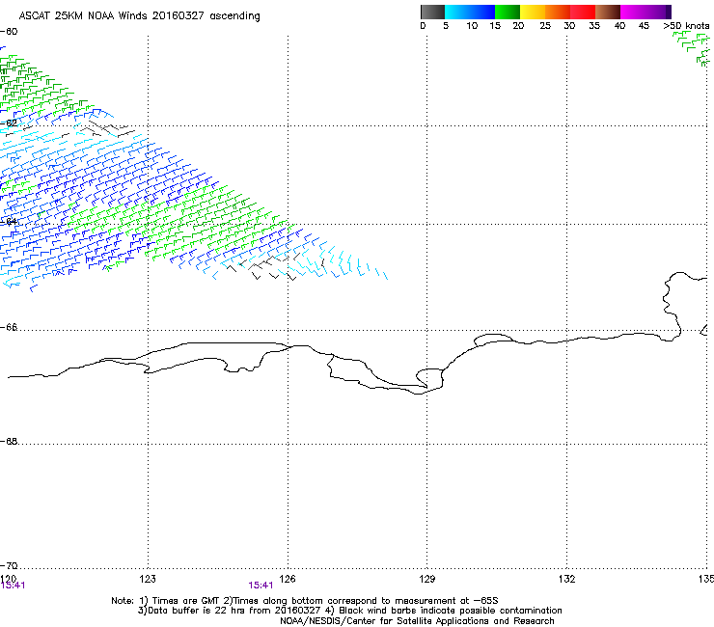Click the '-68' latitude label
The height and width of the screenshot is (627, 714).
[9, 441]
